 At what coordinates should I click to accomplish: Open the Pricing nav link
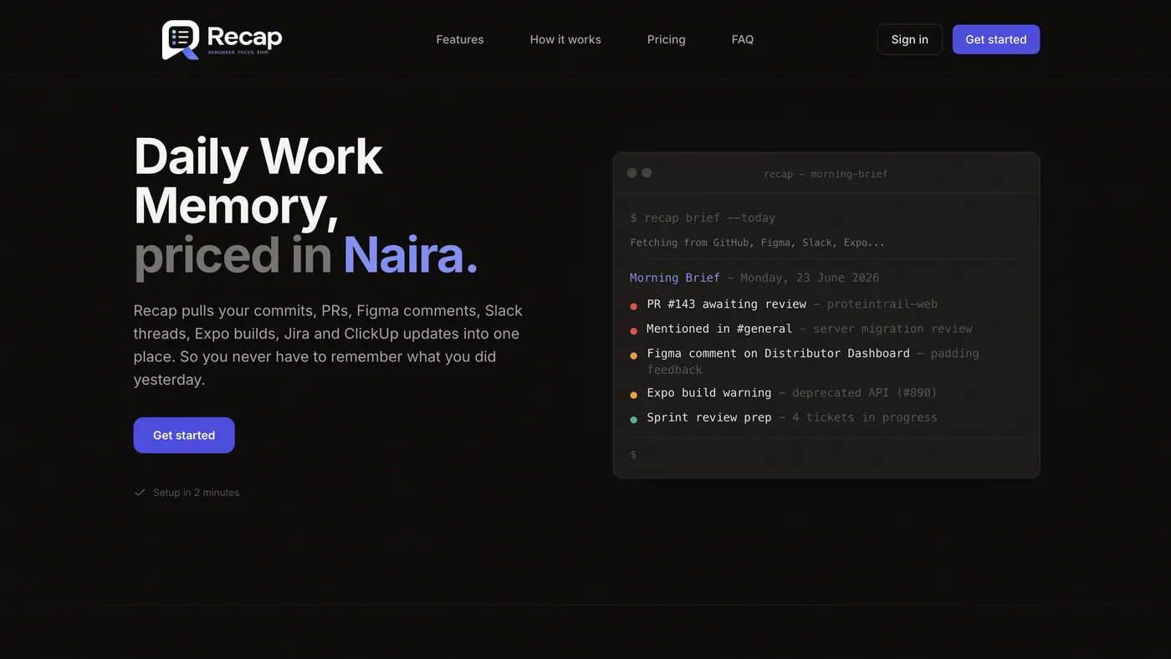point(666,39)
